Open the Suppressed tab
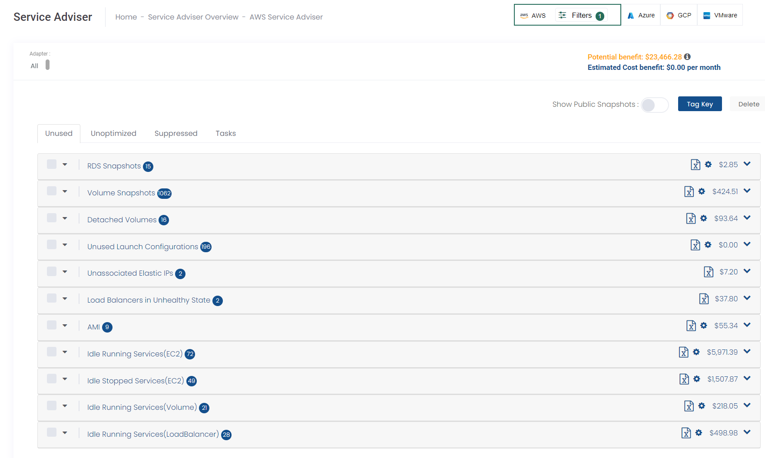 point(176,133)
